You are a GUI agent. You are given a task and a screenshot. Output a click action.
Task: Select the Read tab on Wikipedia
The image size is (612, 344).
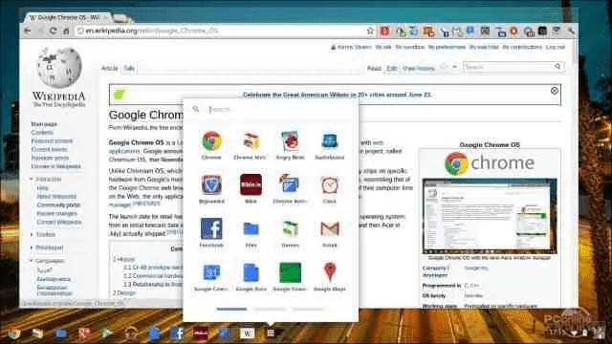[x=374, y=68]
